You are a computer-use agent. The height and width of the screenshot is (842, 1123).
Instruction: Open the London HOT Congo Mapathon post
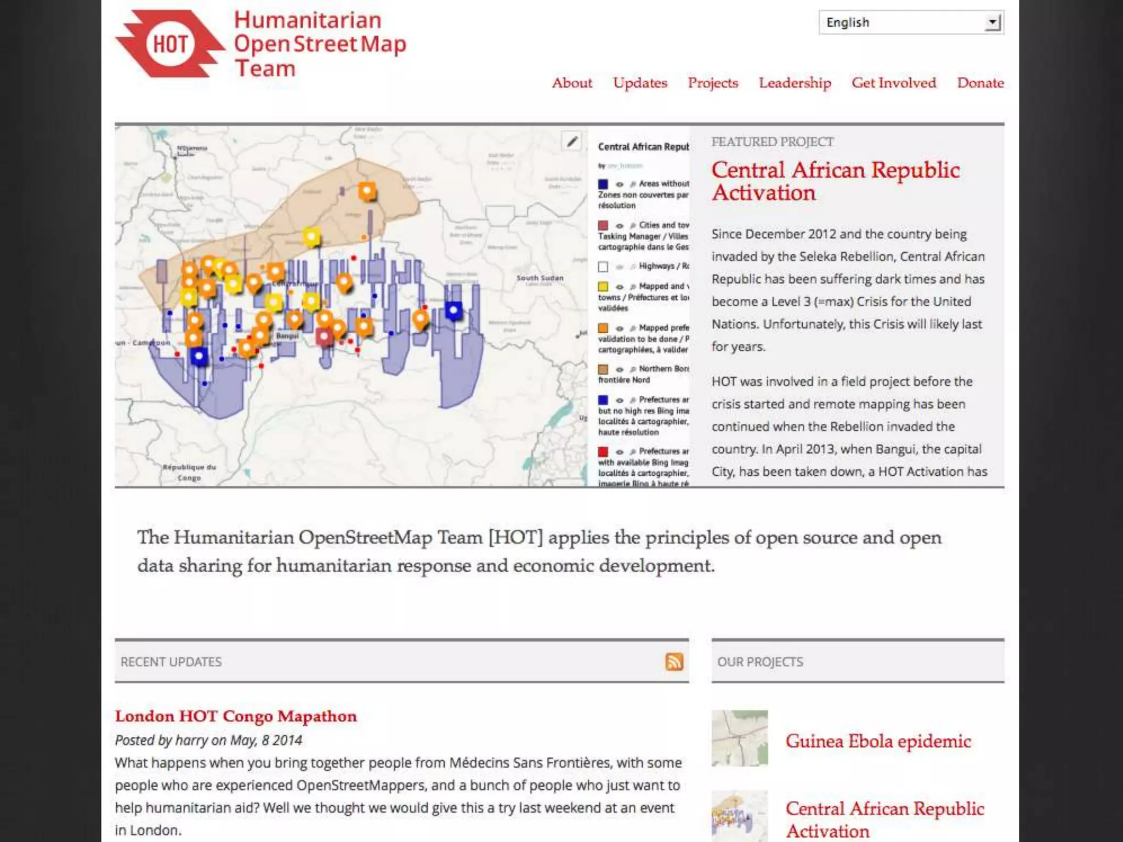click(236, 716)
